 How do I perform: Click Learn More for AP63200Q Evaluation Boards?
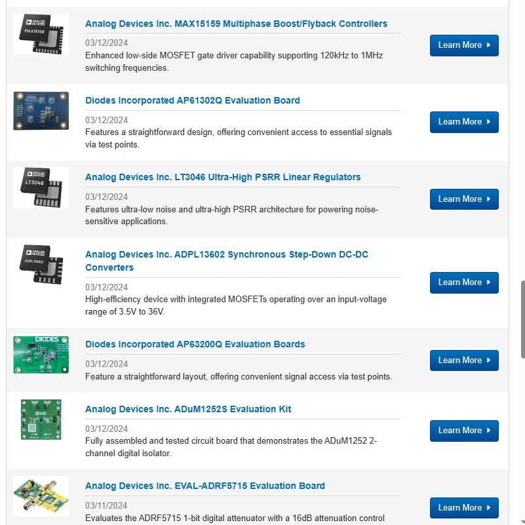click(464, 360)
